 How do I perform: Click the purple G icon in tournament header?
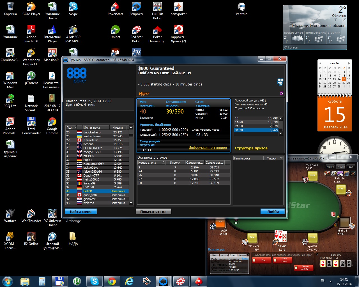click(282, 93)
